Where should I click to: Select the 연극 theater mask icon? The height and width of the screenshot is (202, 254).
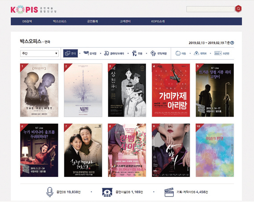click(x=67, y=53)
